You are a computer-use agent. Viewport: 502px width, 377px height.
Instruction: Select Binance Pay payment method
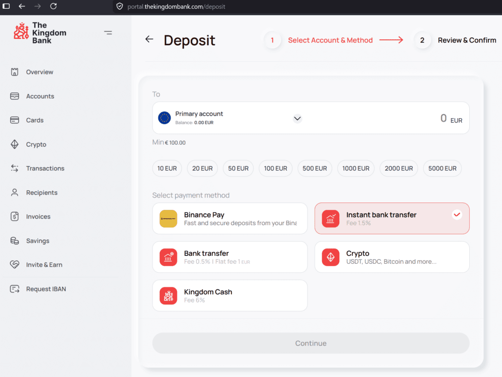tap(230, 219)
